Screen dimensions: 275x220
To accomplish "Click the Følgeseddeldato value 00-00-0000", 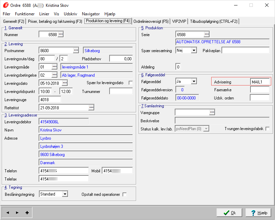I will point(187,98).
